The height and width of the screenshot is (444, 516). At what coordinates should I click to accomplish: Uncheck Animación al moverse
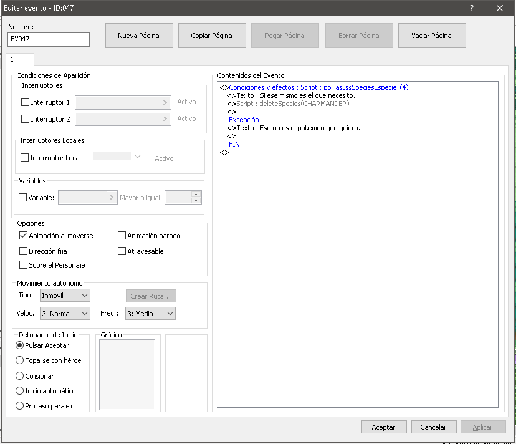22,235
